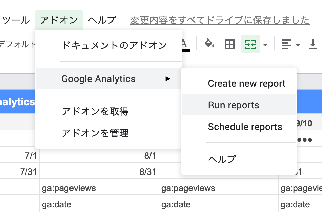Screen dimensions: 322x212
Task: Run reports from Google Analytics submenu
Action: point(239,105)
